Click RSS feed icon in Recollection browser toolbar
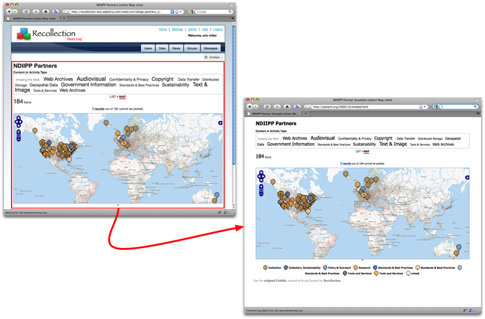The image size is (485, 319). pyautogui.click(x=56, y=12)
